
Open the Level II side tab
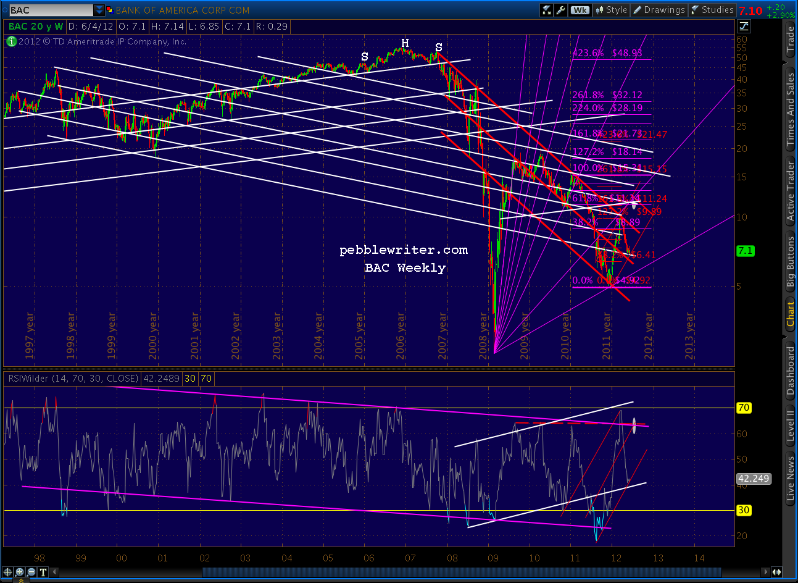[791, 425]
